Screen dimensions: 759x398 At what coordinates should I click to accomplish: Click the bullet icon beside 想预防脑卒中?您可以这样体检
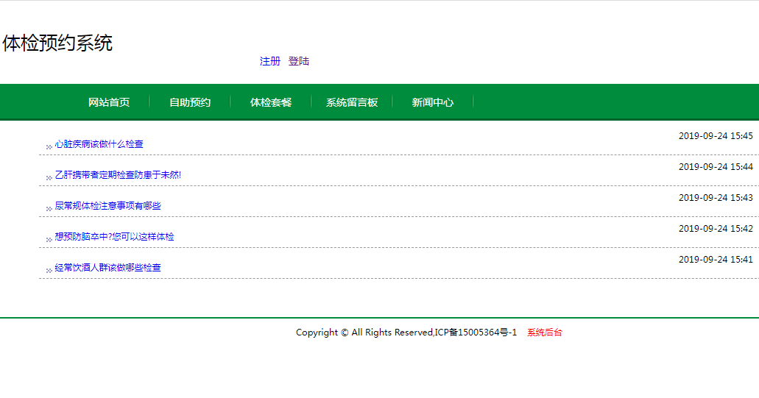click(49, 240)
